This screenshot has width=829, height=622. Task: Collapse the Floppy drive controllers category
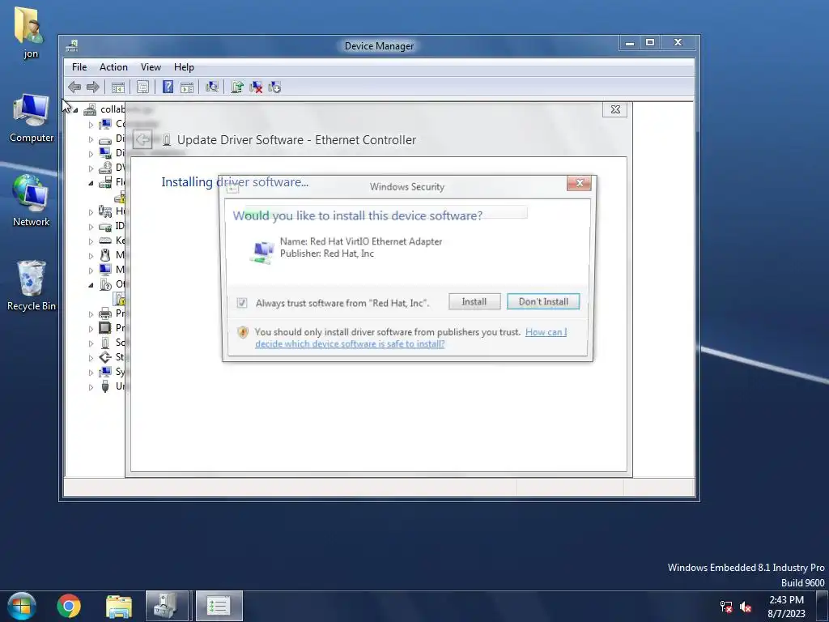pos(91,183)
